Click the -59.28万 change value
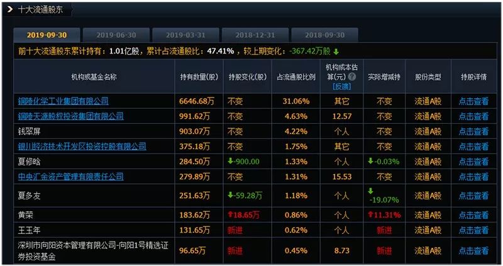Viewport: 503px width, 266px height. coord(248,196)
